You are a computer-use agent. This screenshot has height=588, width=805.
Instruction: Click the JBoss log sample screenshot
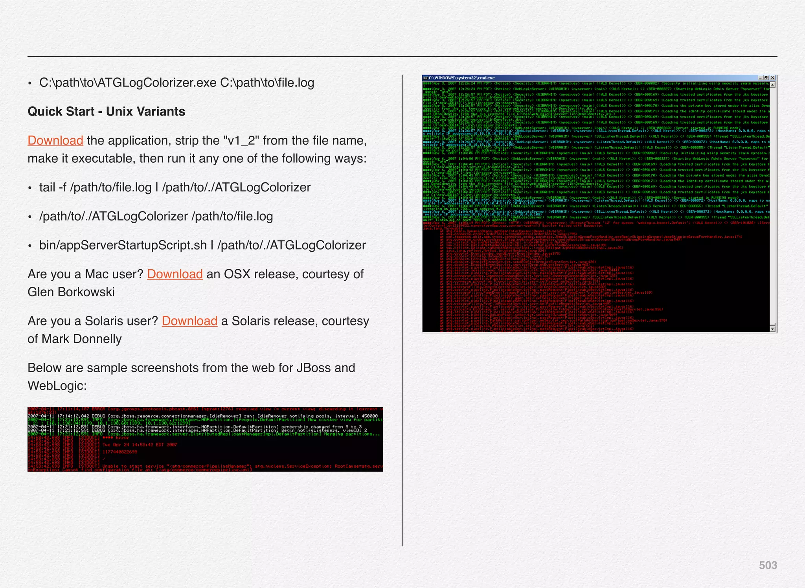pyautogui.click(x=205, y=439)
